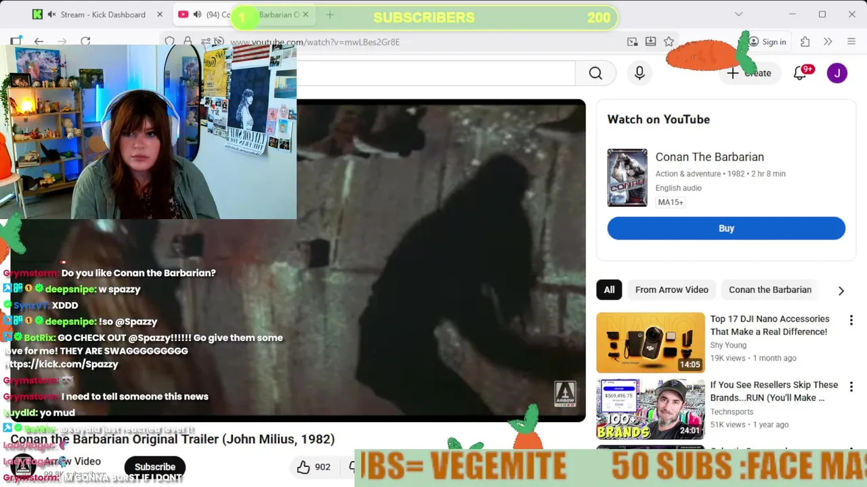Close the YouTube Conan tab

tap(305, 14)
